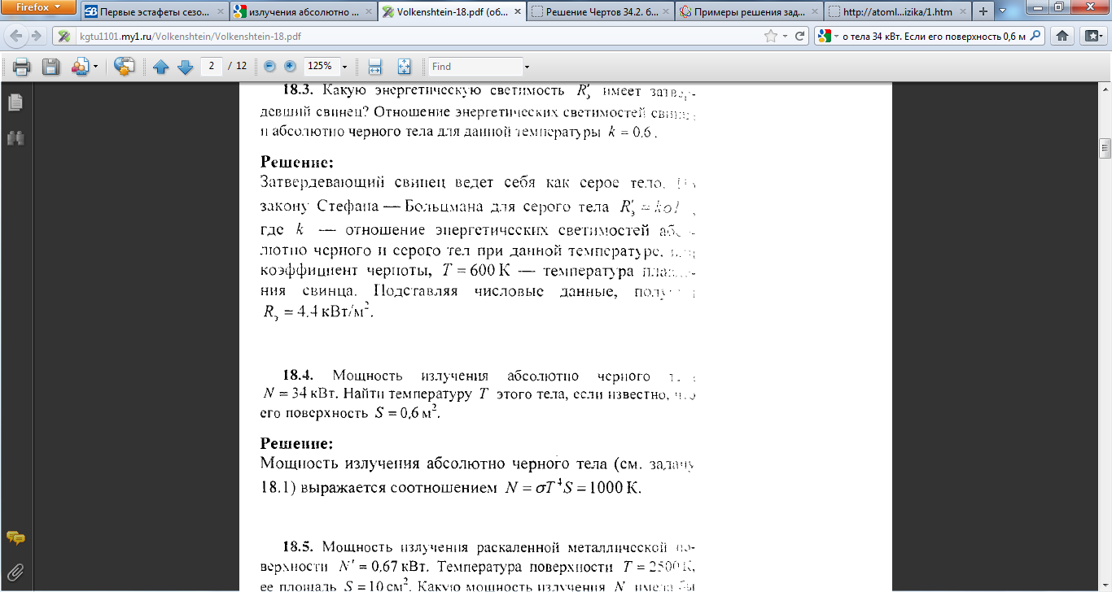This screenshot has width=1112, height=592.
Task: Open the Bookmarks menu button
Action: [x=1092, y=36]
